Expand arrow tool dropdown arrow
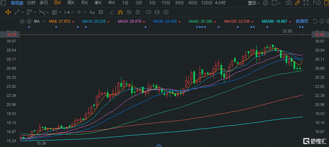 point(85,12)
